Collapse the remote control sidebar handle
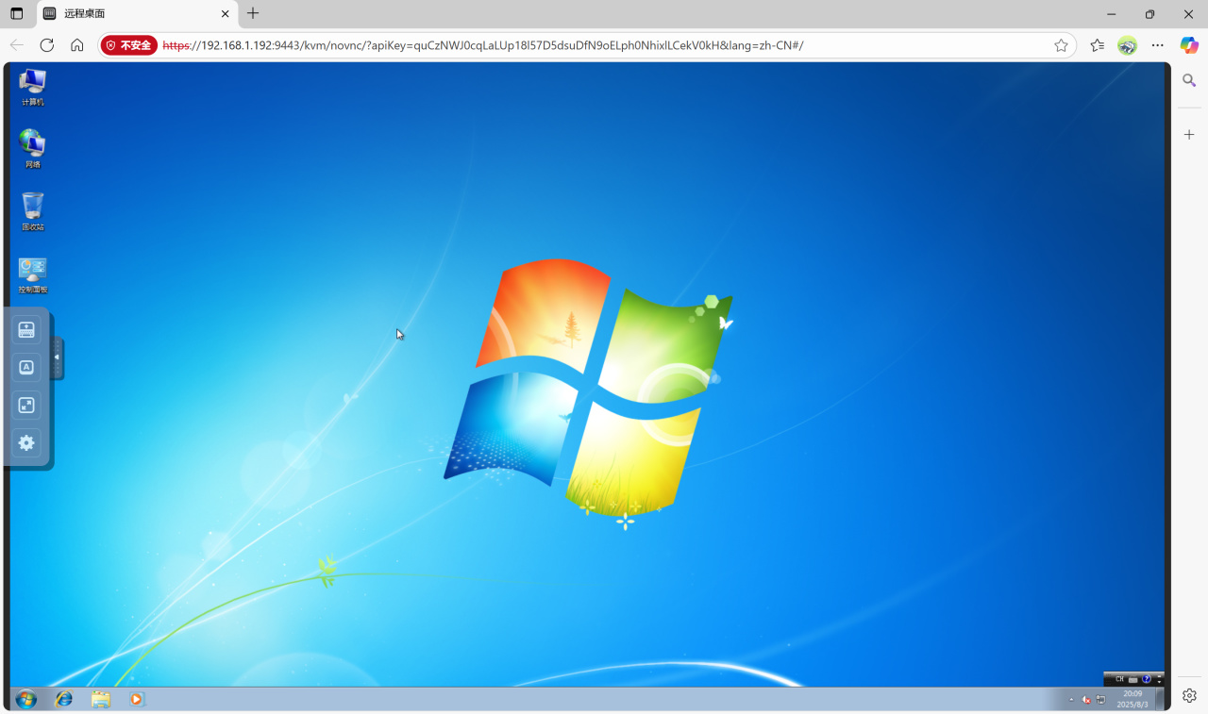 click(x=57, y=357)
